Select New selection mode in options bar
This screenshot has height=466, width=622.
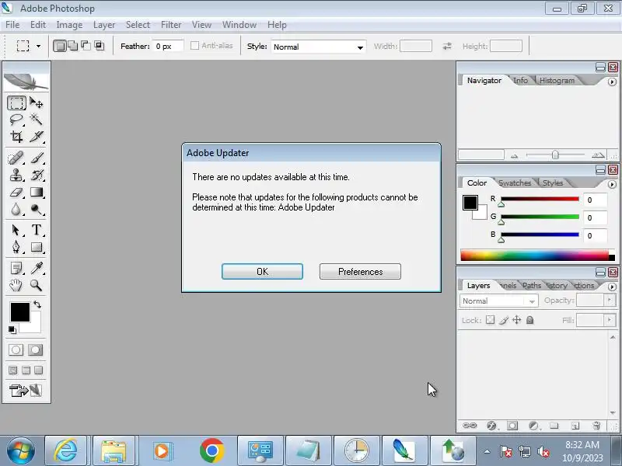tap(60, 46)
